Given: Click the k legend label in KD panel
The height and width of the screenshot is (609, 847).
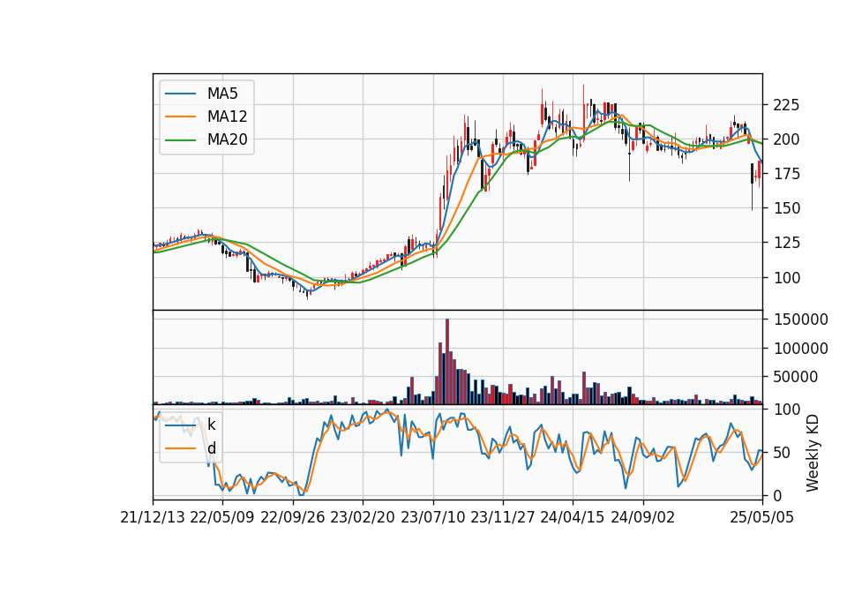Looking at the screenshot, I should point(211,425).
